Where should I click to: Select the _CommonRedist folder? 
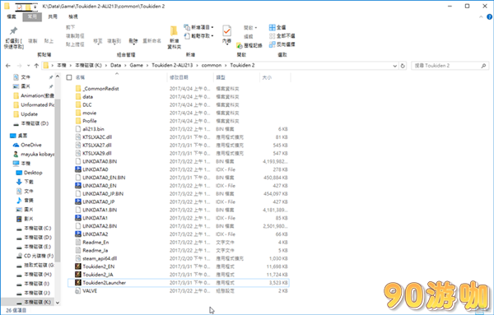coord(178,89)
